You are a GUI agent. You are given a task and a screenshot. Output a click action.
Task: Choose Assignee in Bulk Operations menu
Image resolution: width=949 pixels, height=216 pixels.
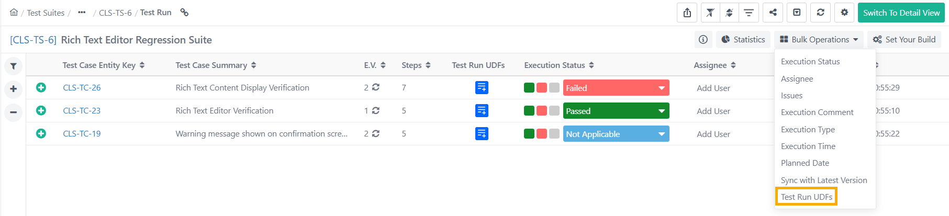[x=797, y=79]
